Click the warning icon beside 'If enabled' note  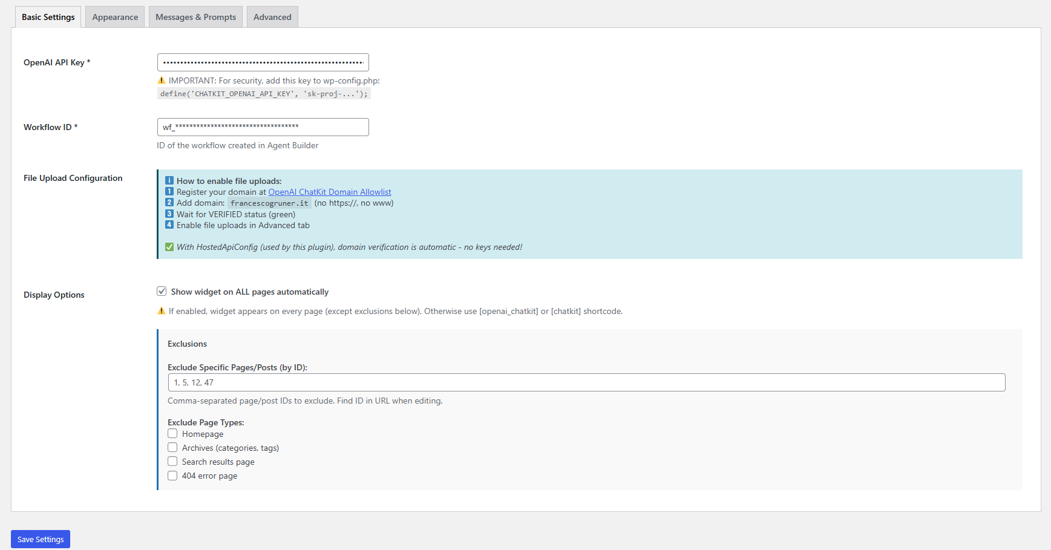pos(162,311)
